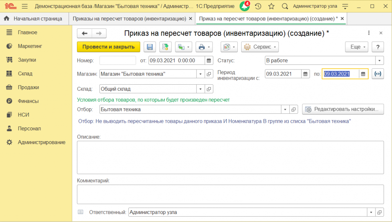Switch to Приказы на пересчет товаров list tab
392x222 pixels.
(129, 19)
